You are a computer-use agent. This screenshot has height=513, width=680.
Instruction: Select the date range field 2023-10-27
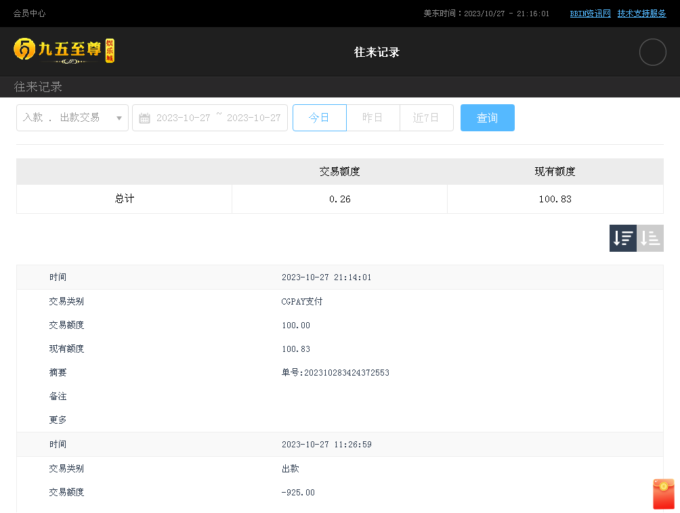click(x=210, y=117)
